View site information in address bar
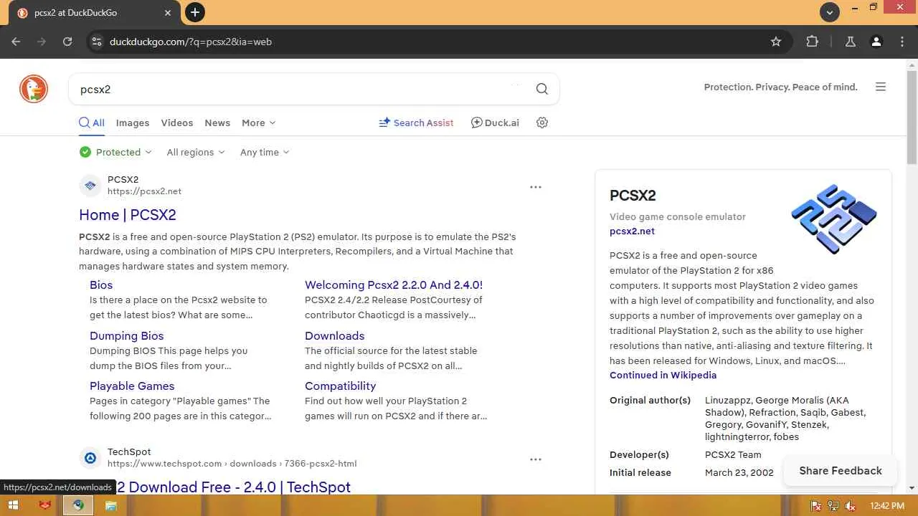 pyautogui.click(x=97, y=42)
